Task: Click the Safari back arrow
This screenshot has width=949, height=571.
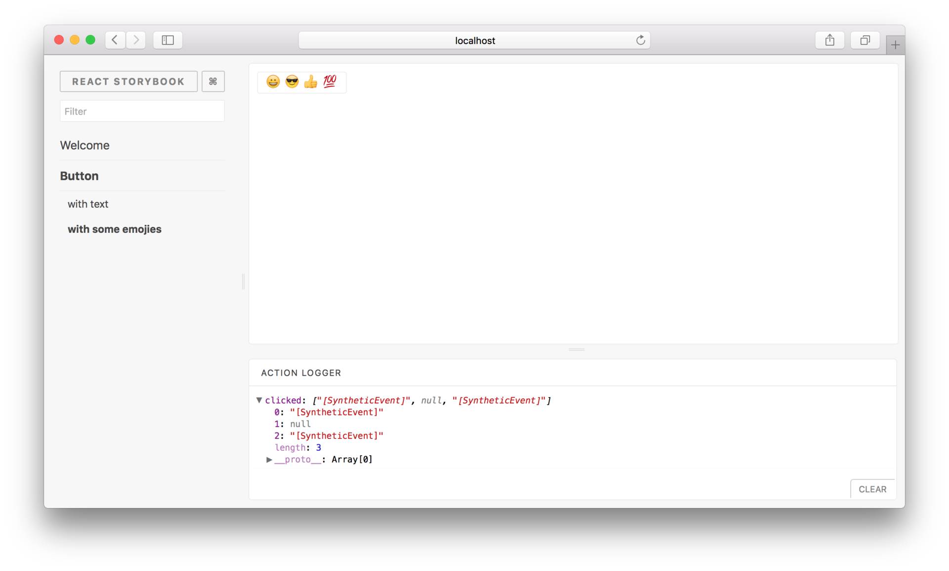Action: click(115, 40)
